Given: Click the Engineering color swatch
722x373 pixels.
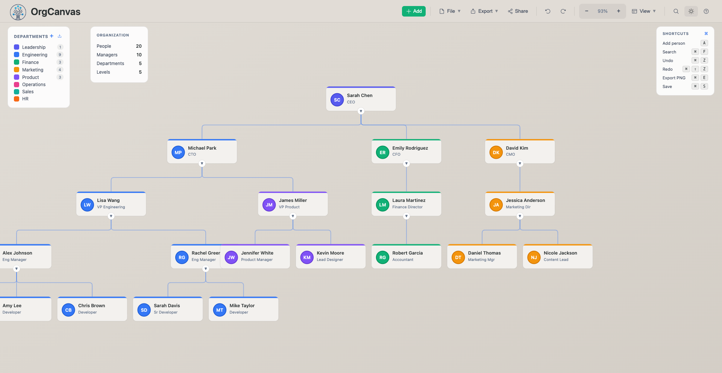Looking at the screenshot, I should click(x=16, y=55).
